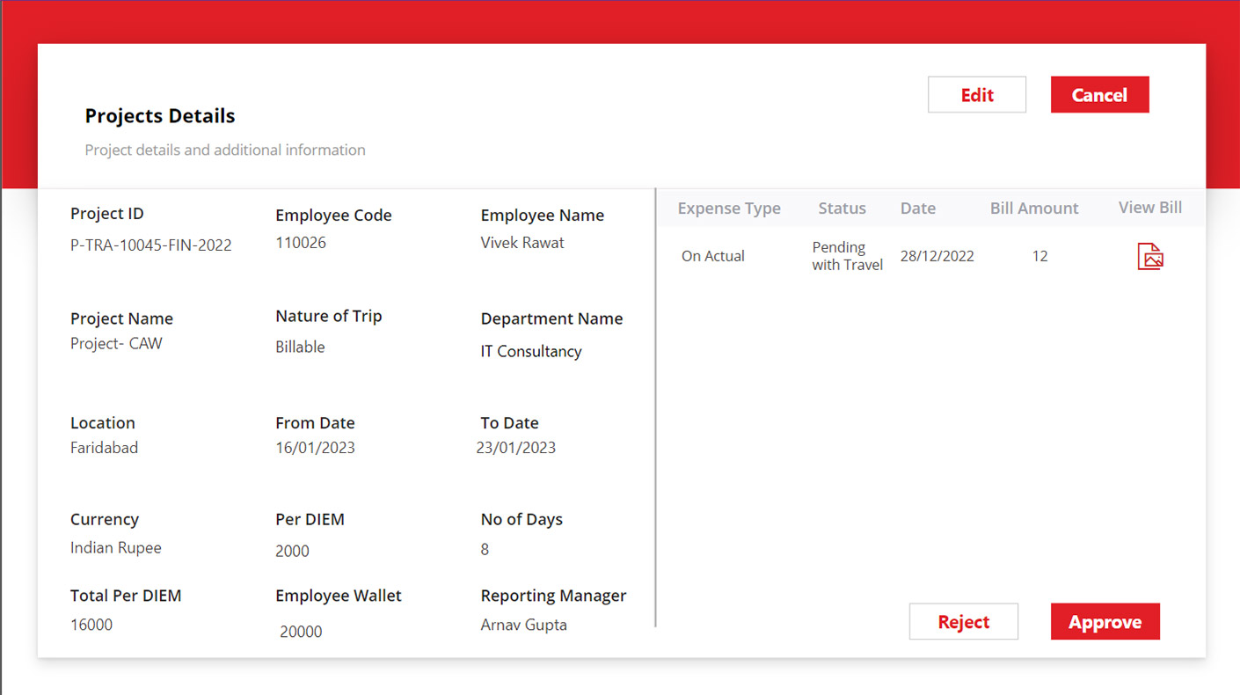Select Per DIEM value 2000
The width and height of the screenshot is (1240, 695).
pos(292,552)
